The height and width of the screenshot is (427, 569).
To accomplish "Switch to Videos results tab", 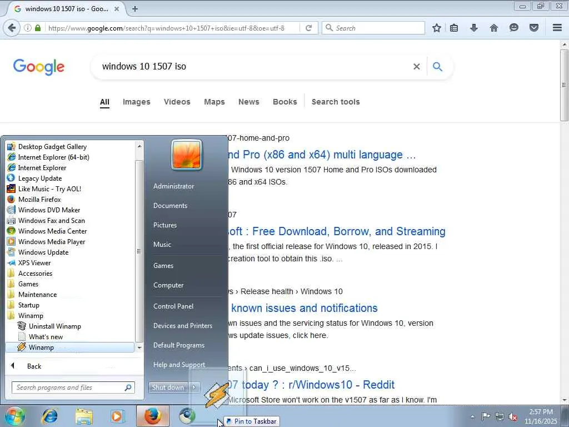I will pyautogui.click(x=177, y=102).
